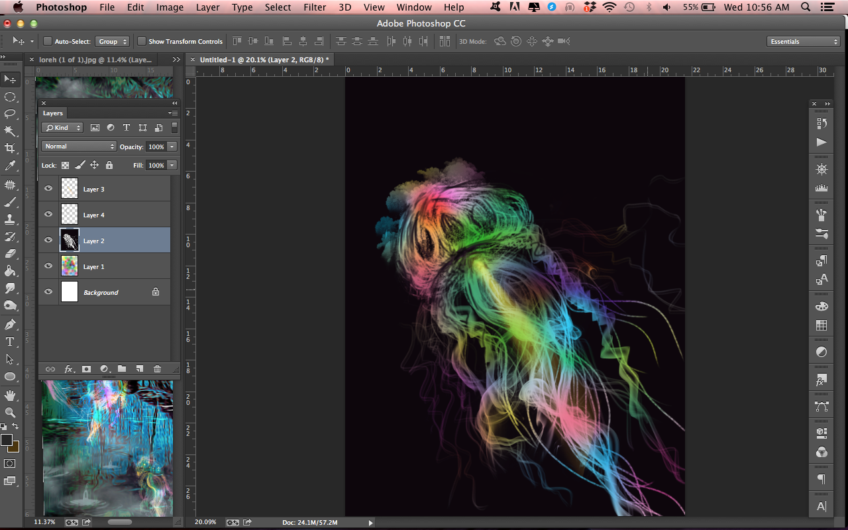Click the background color swatch
This screenshot has width=848, height=530.
tap(14, 447)
